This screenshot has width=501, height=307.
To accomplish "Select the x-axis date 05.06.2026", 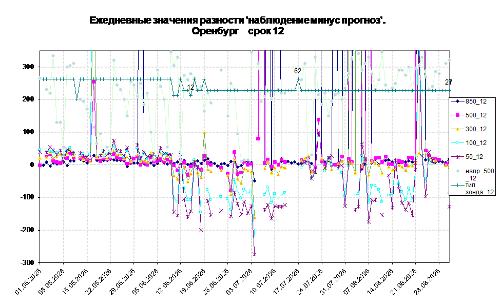I will point(146,281).
